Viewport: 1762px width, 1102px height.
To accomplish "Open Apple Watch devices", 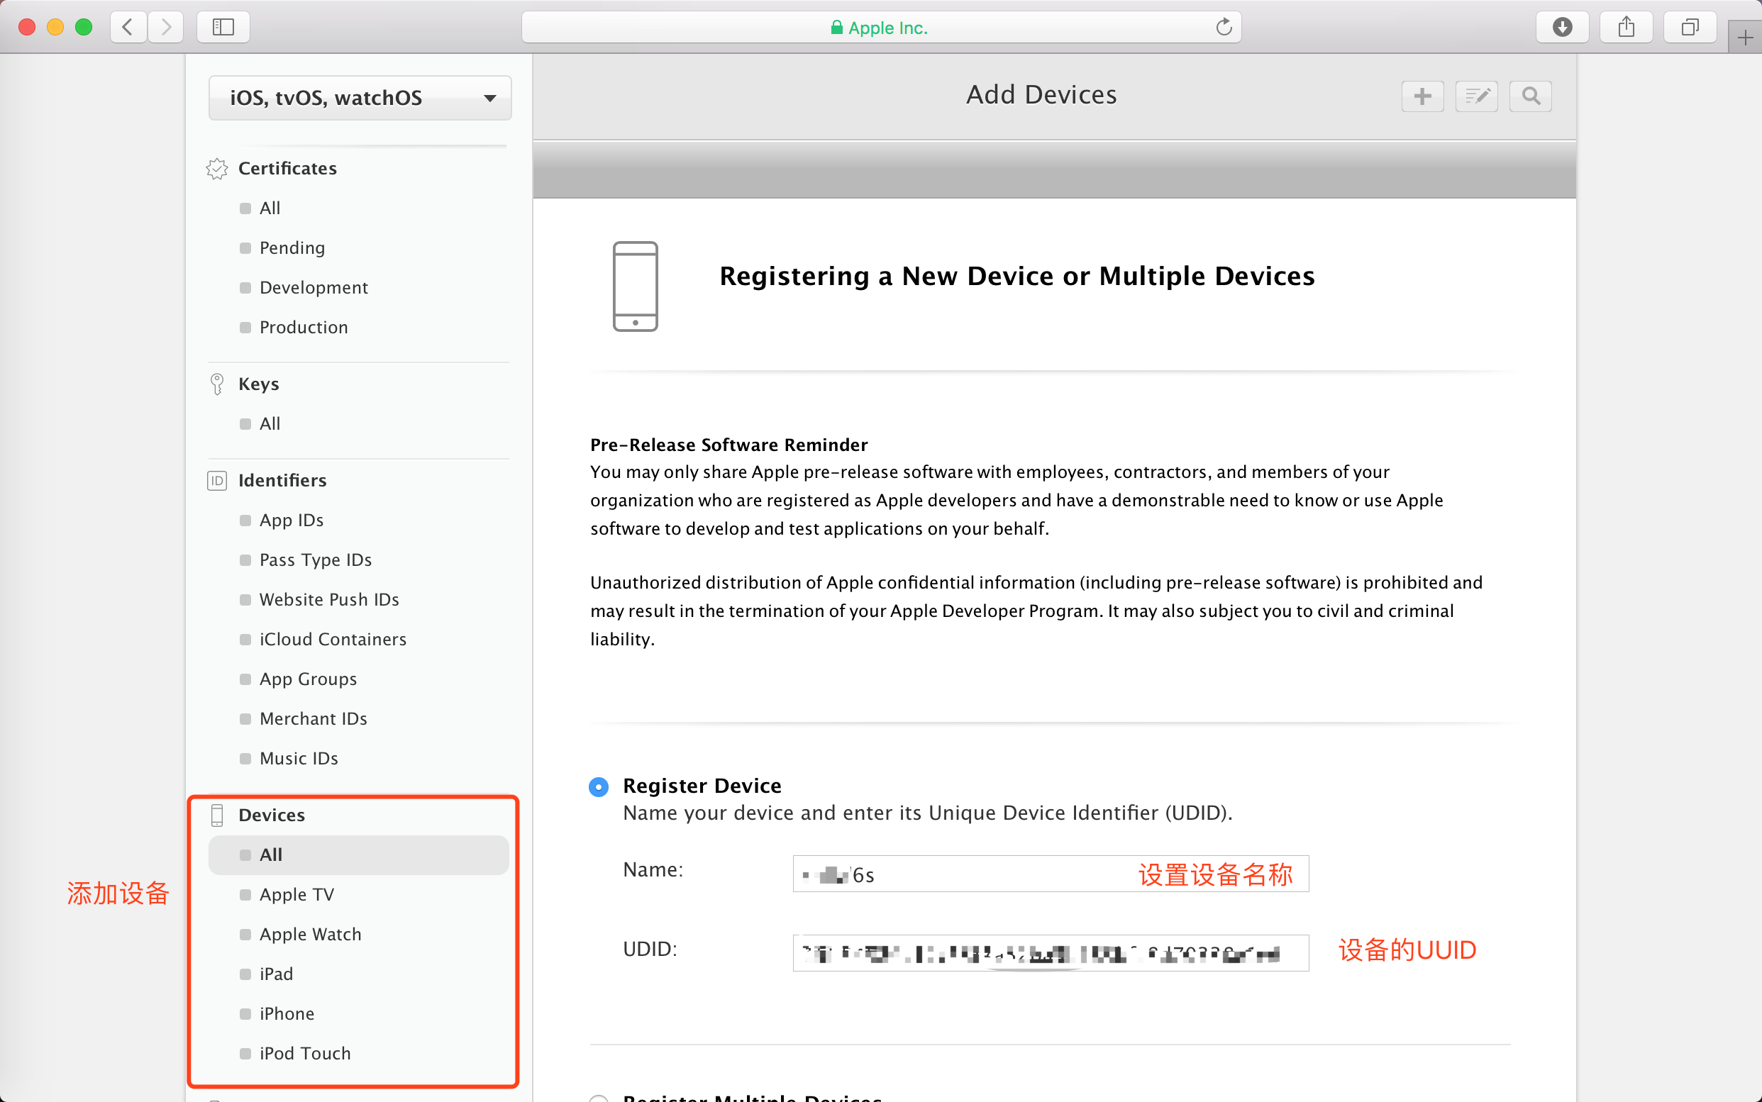I will 311,935.
